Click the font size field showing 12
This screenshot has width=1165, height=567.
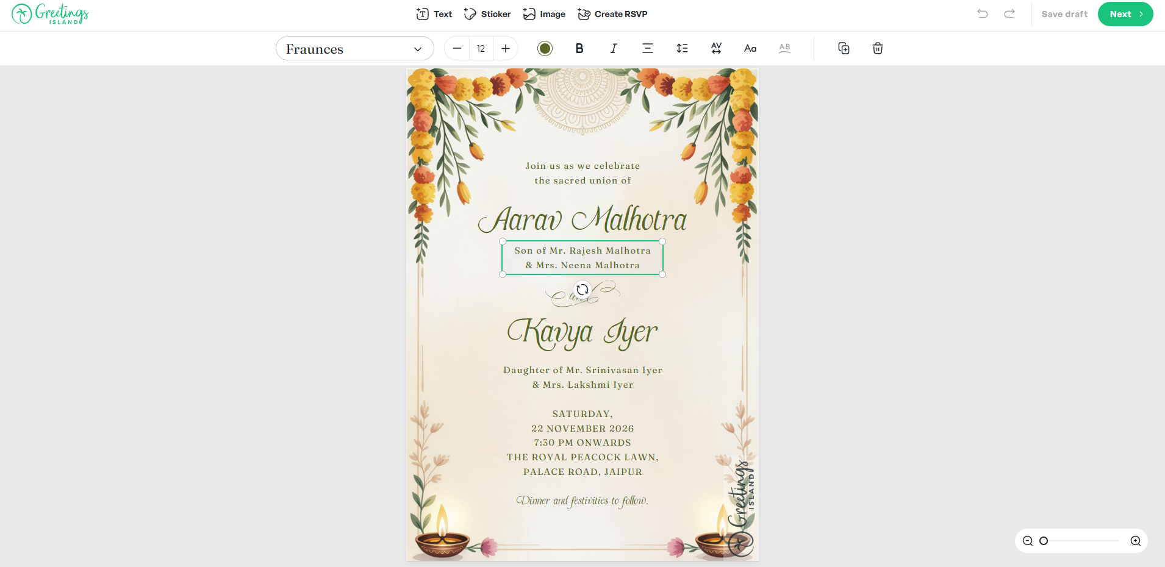pos(481,49)
